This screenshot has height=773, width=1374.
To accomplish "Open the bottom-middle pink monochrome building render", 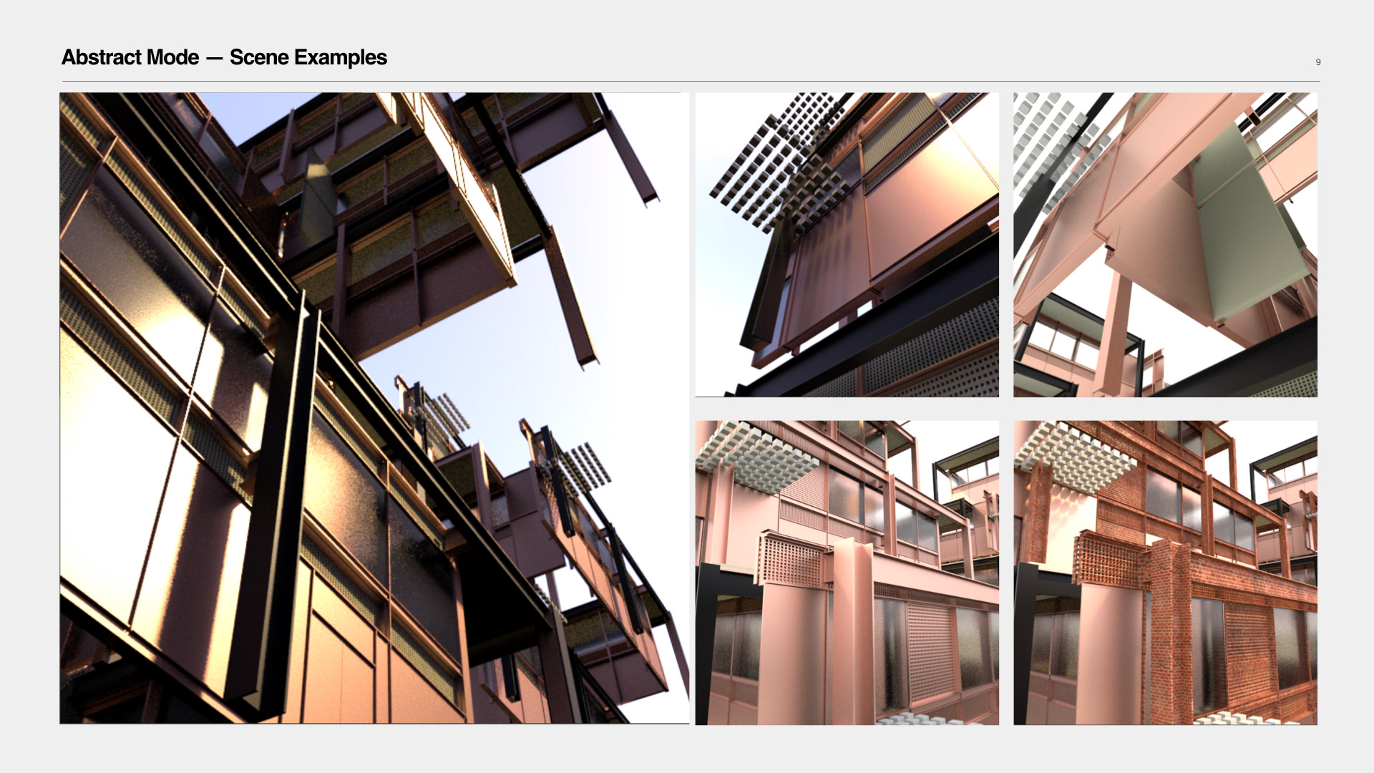I will 847,573.
